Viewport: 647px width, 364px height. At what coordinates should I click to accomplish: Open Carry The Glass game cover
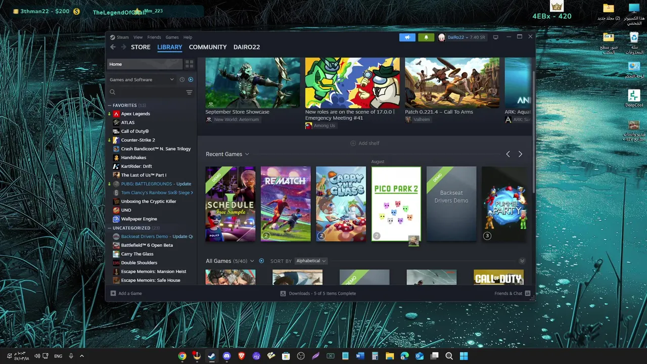pos(341,204)
